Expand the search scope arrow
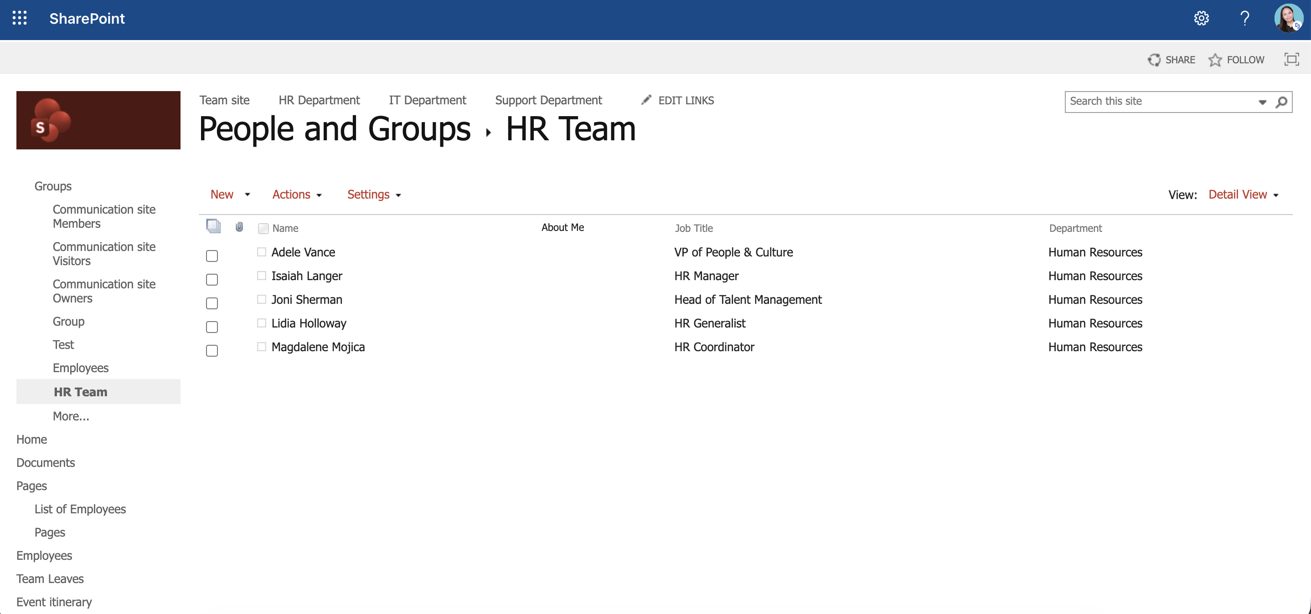1311x614 pixels. pyautogui.click(x=1263, y=102)
